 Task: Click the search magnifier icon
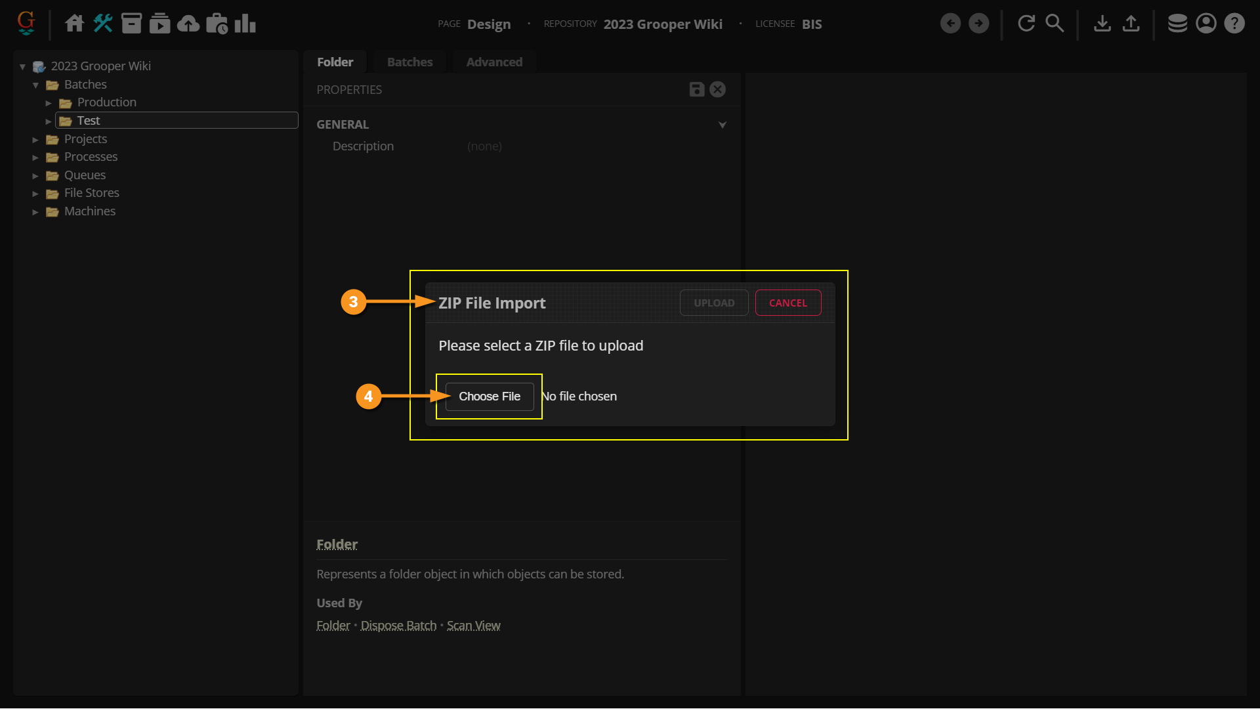pyautogui.click(x=1054, y=24)
